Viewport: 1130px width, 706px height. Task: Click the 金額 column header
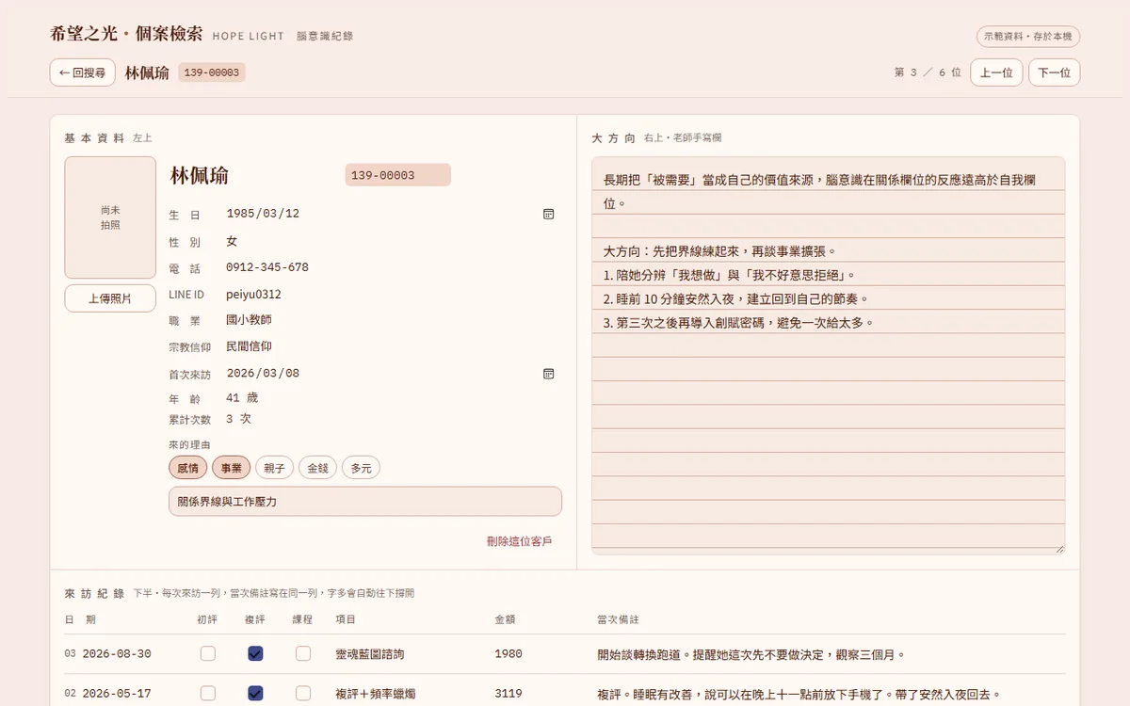coord(506,619)
